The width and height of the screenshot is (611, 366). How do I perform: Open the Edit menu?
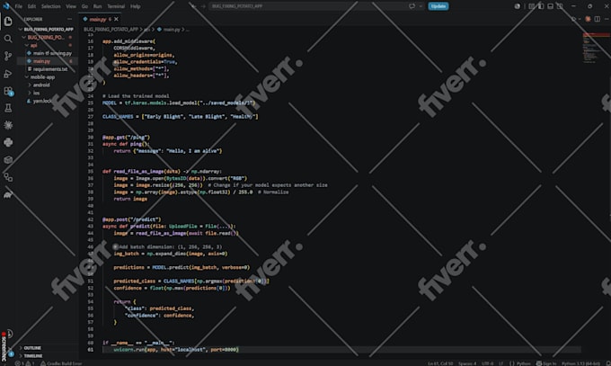pos(31,6)
